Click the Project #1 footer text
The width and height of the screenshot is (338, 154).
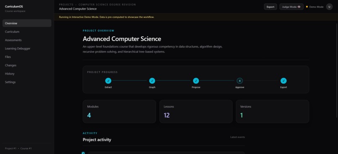pos(10,149)
